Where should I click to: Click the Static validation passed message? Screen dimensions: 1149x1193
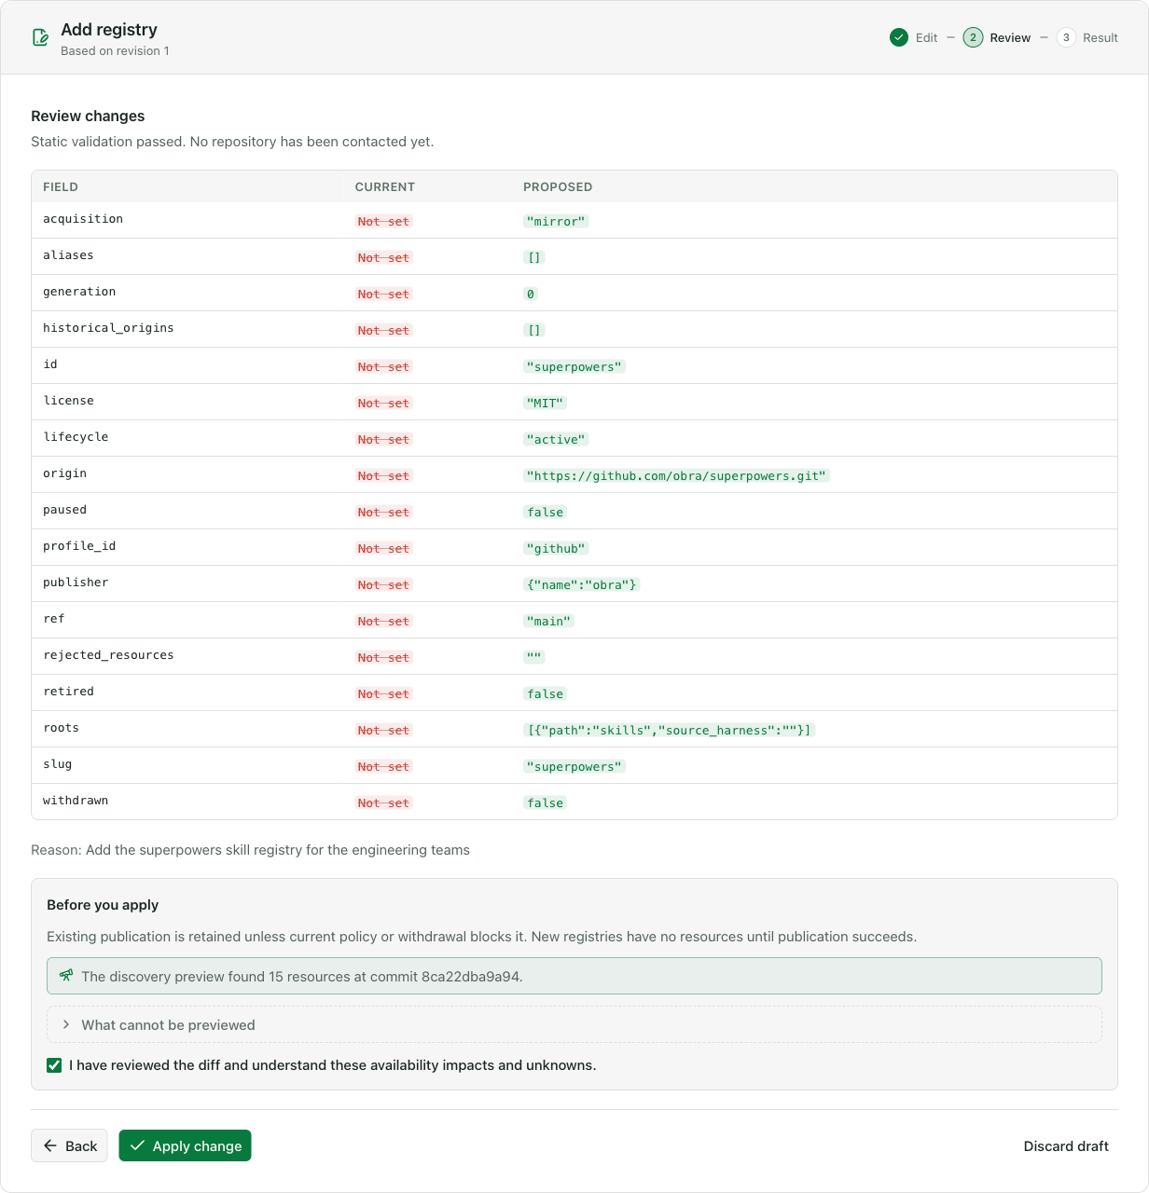[x=232, y=142]
